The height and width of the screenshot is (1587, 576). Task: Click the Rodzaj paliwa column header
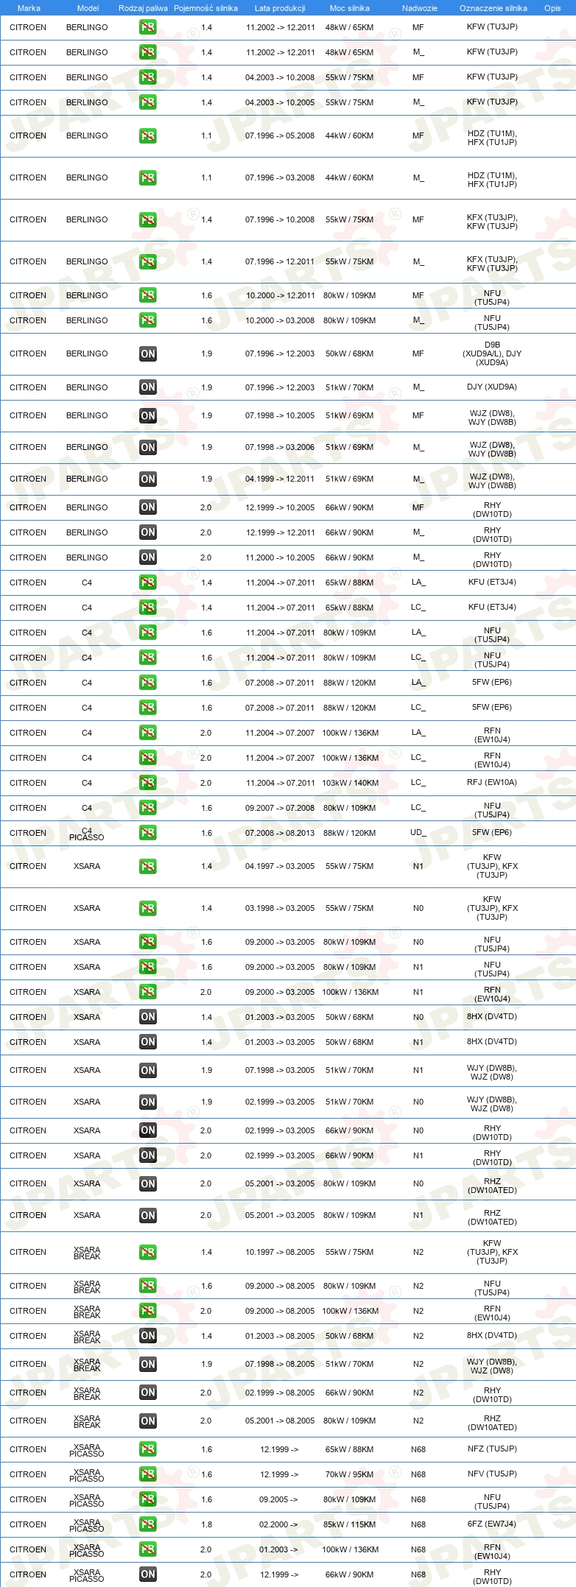[x=143, y=8]
